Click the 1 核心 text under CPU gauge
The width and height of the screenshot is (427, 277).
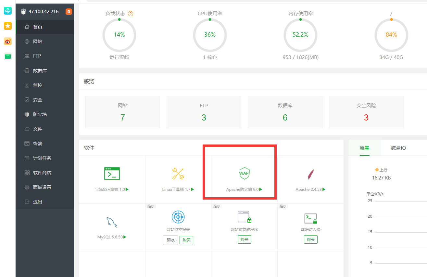[210, 57]
